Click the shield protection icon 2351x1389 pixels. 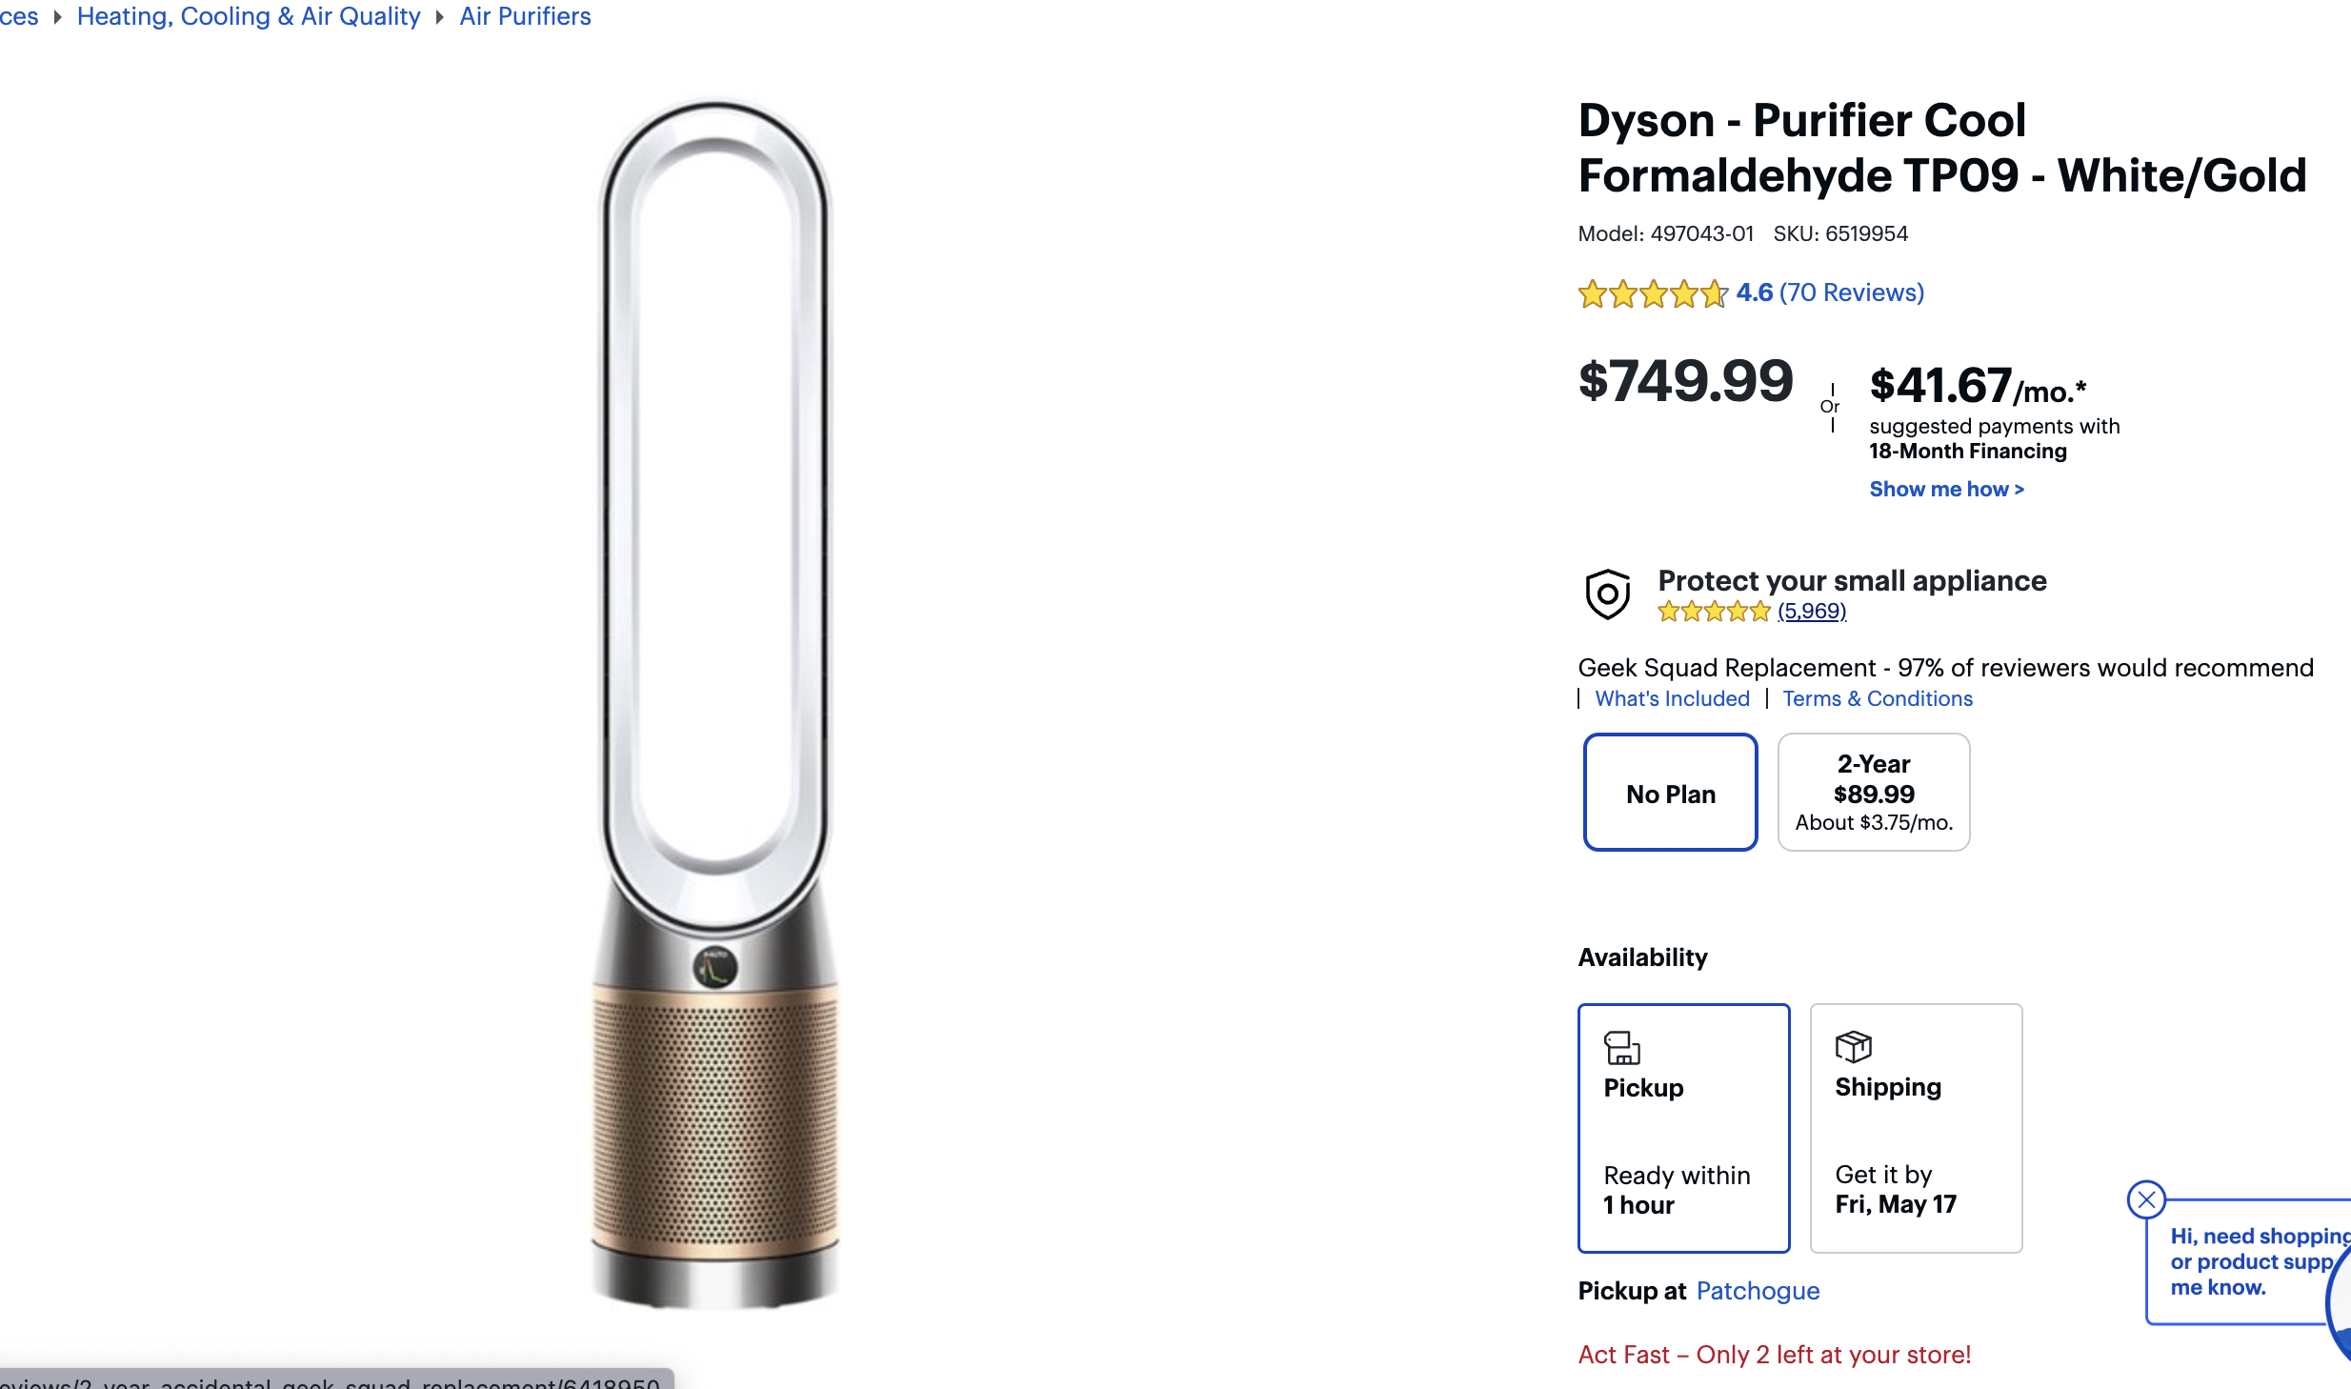tap(1607, 594)
